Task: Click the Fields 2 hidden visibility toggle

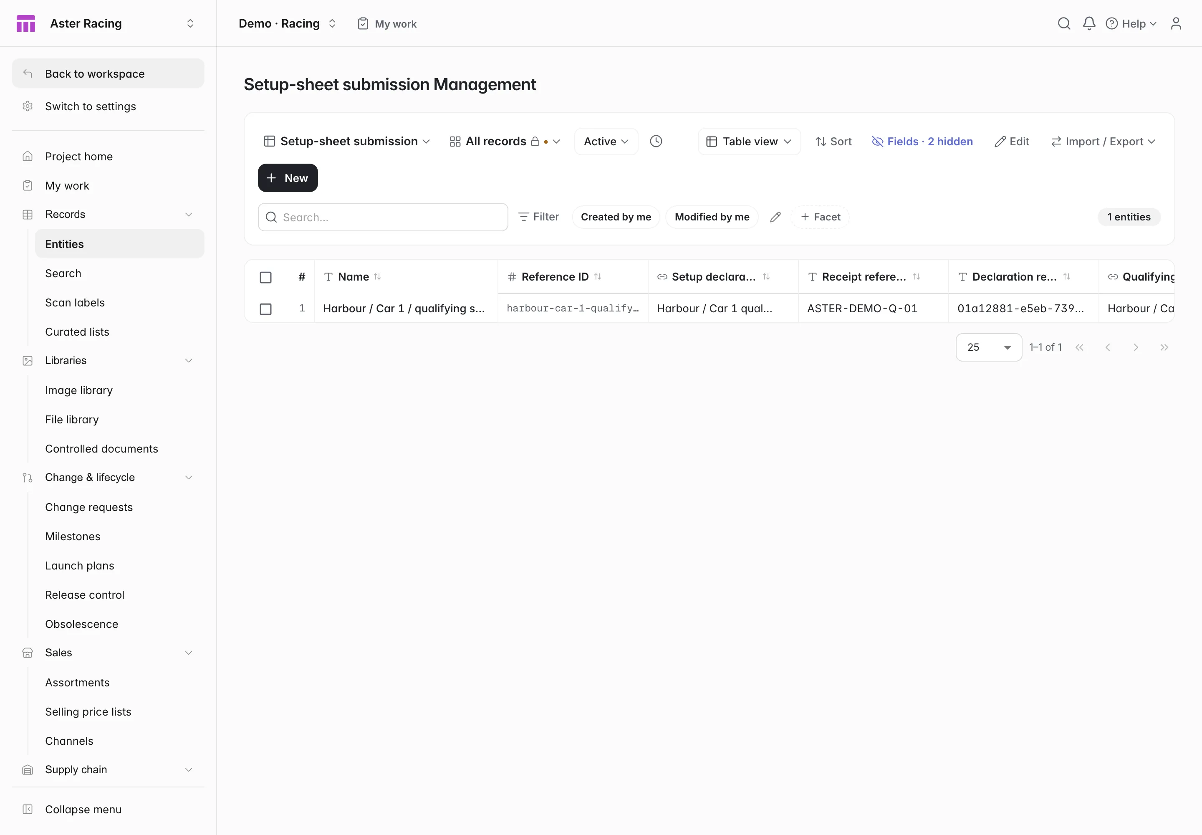Action: 922,141
